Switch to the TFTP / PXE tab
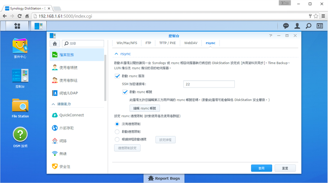This screenshot has height=183, width=328. (x=167, y=43)
